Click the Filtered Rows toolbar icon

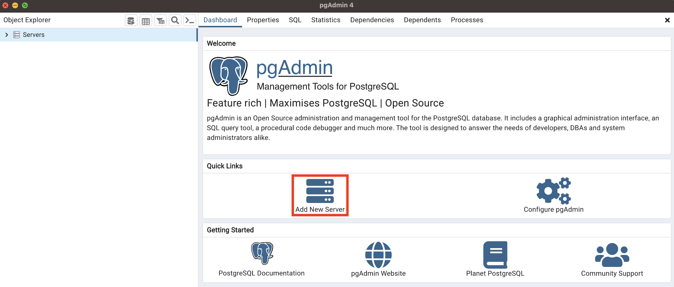point(160,21)
